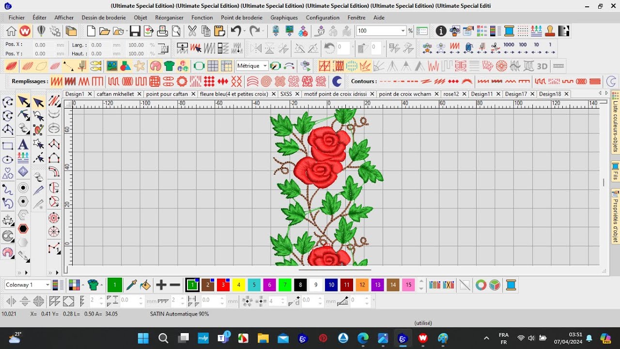Toggle the dashed running stitch contour

[385, 81]
